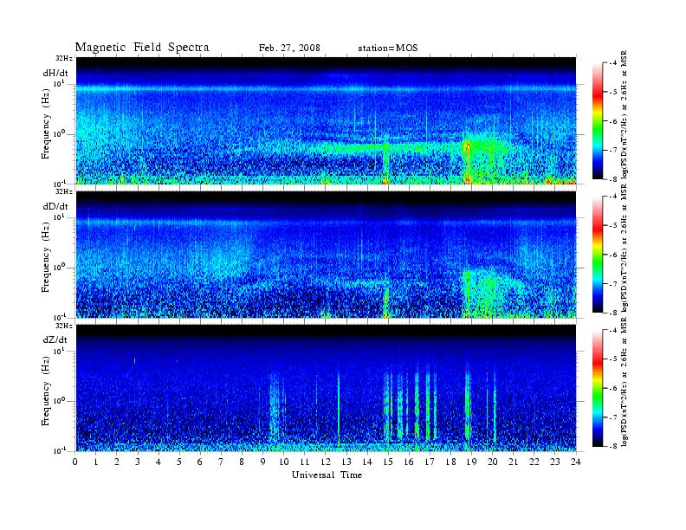Click the log(PSD) units label beside the dD/dt color bar
Viewport: 686px width, 530px height.
625,249
